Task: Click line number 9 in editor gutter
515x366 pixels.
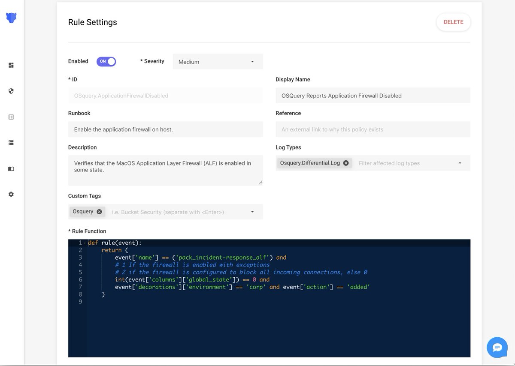Action: [x=80, y=301]
